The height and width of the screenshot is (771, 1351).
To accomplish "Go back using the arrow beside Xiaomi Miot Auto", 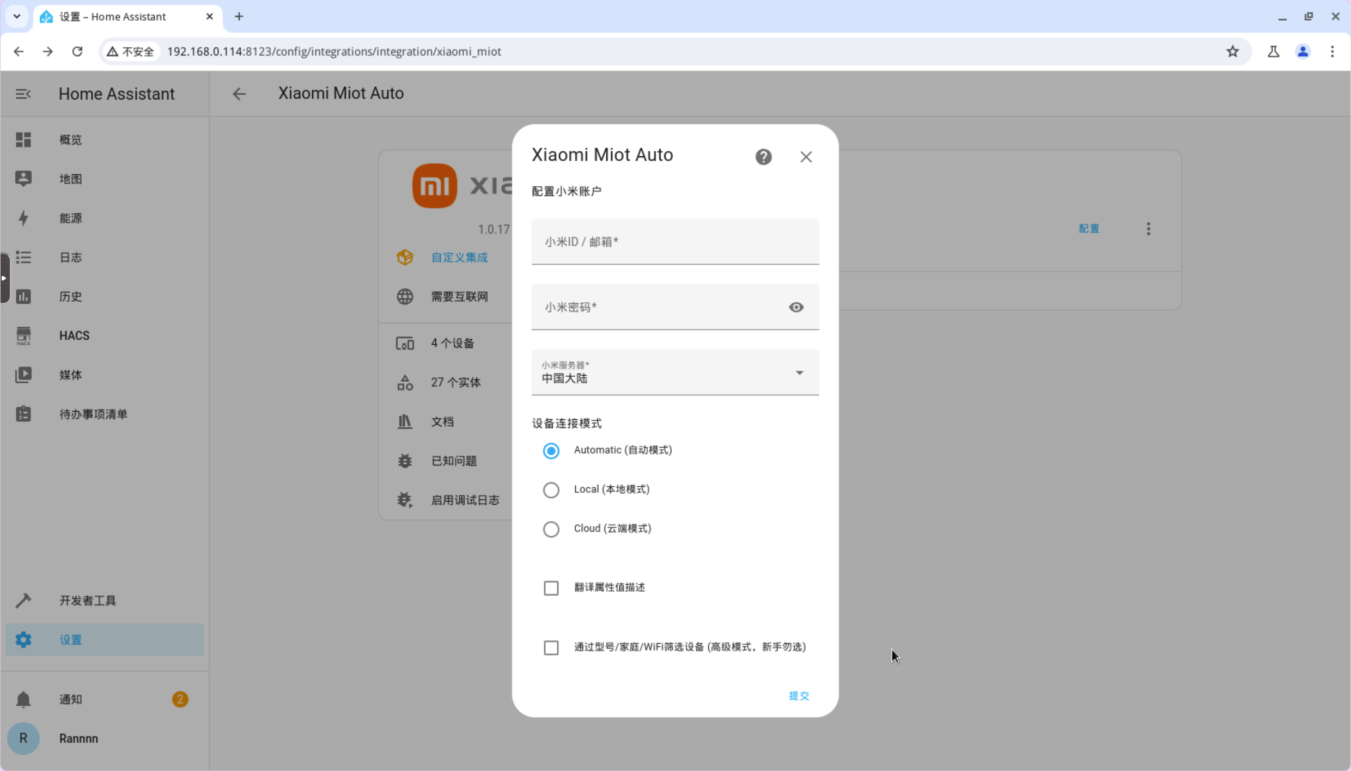I will [x=239, y=94].
